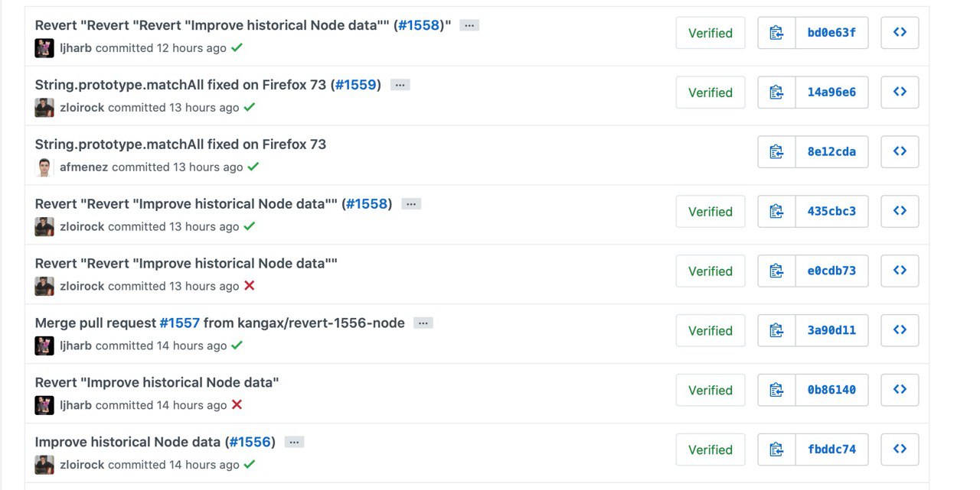Copy full SHA for commit bd0e63f

[x=776, y=33]
